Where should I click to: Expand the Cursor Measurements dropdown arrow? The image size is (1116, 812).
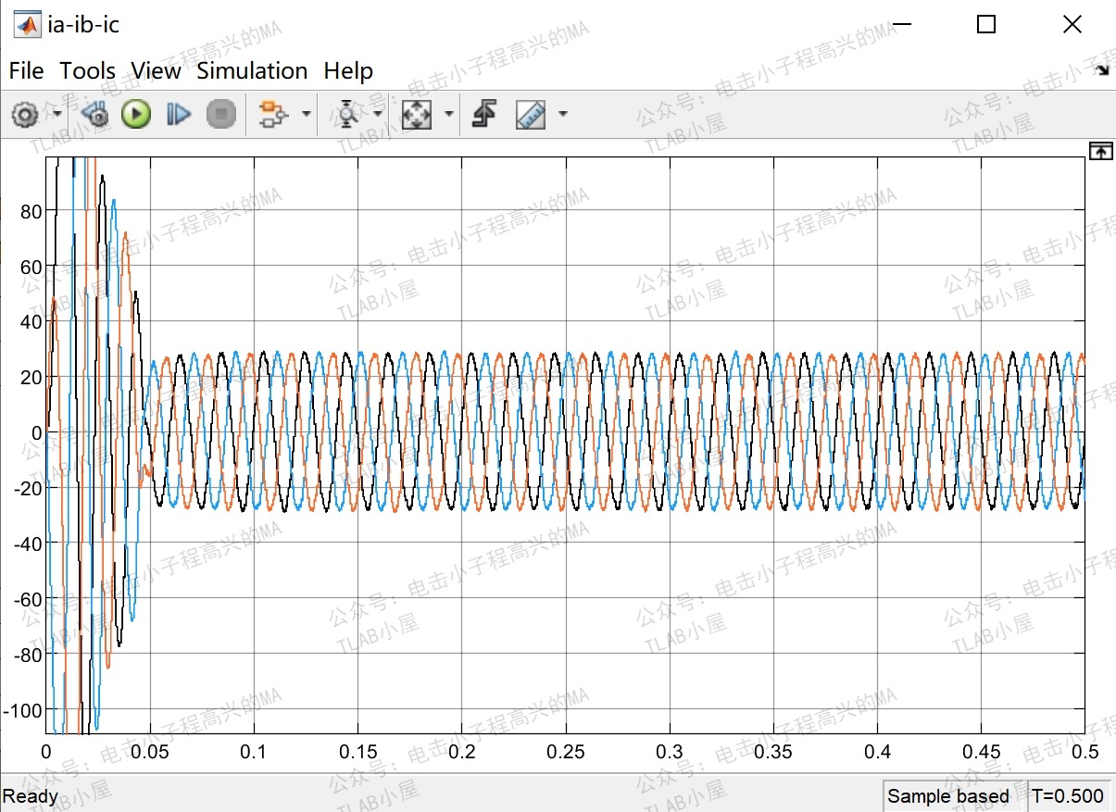point(562,114)
